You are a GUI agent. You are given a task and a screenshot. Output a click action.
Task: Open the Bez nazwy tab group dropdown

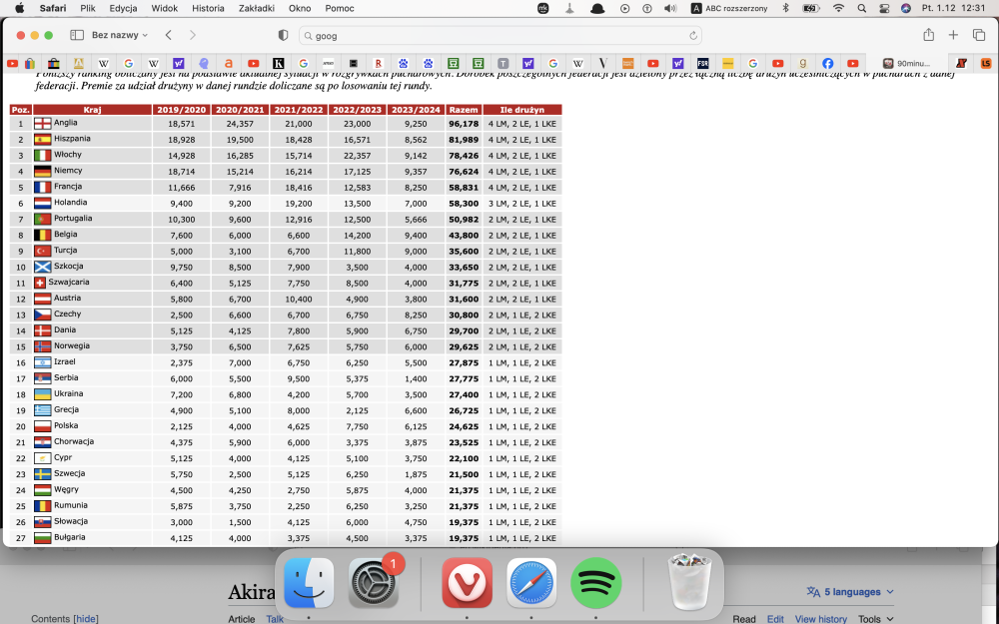(119, 35)
